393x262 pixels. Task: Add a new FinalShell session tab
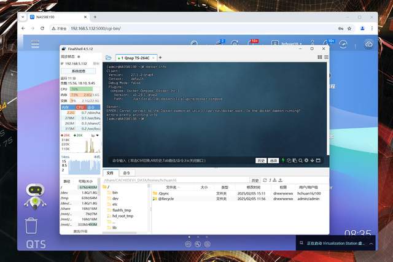pyautogui.click(x=160, y=58)
